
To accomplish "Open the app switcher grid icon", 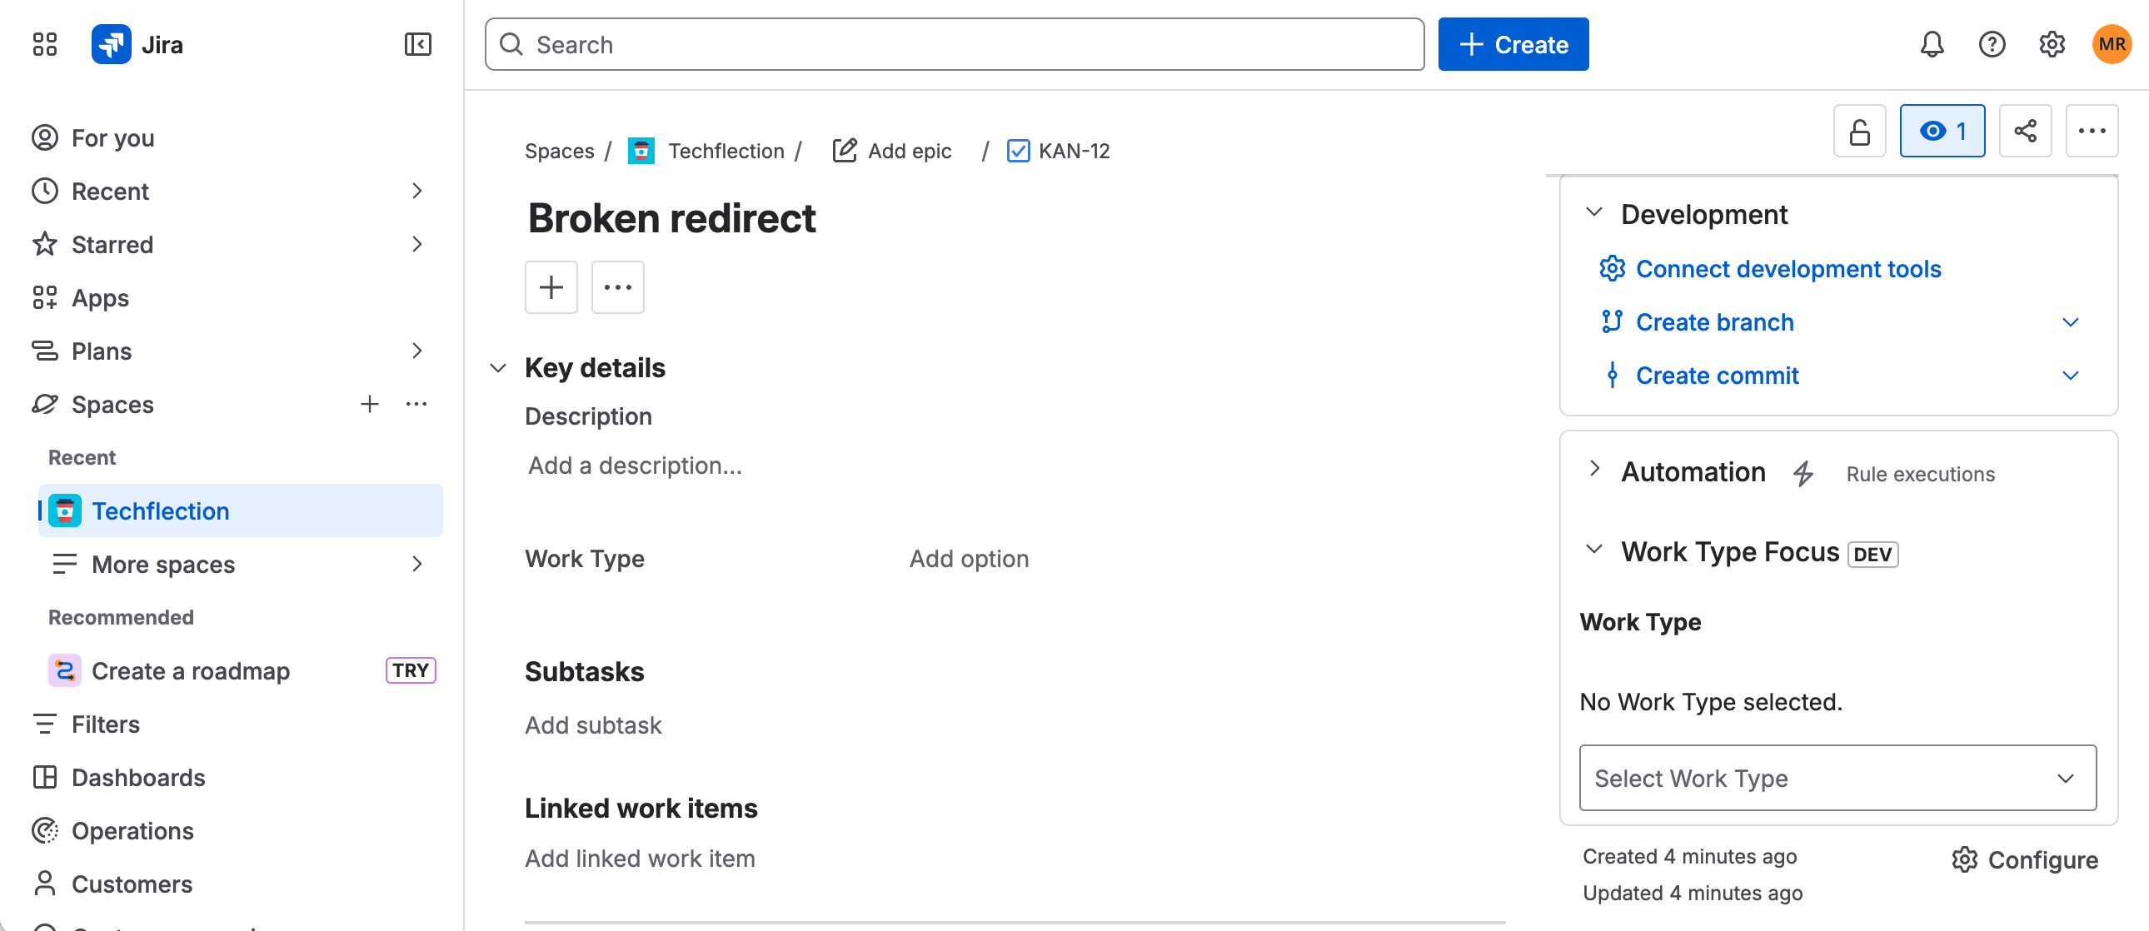I will pos(45,44).
